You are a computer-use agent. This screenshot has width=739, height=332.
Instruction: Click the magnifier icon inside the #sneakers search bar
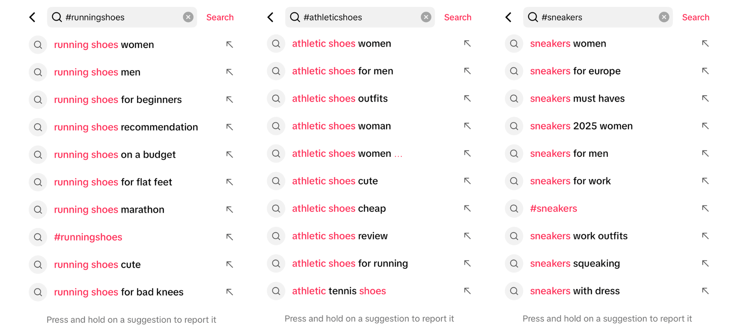532,17
